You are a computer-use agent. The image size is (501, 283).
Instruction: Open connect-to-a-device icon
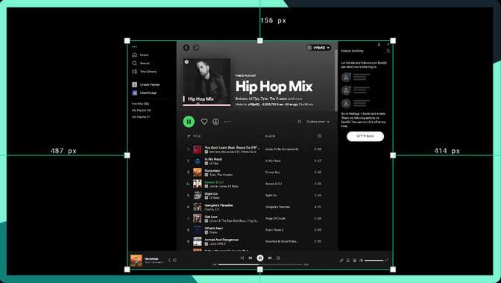point(355,261)
